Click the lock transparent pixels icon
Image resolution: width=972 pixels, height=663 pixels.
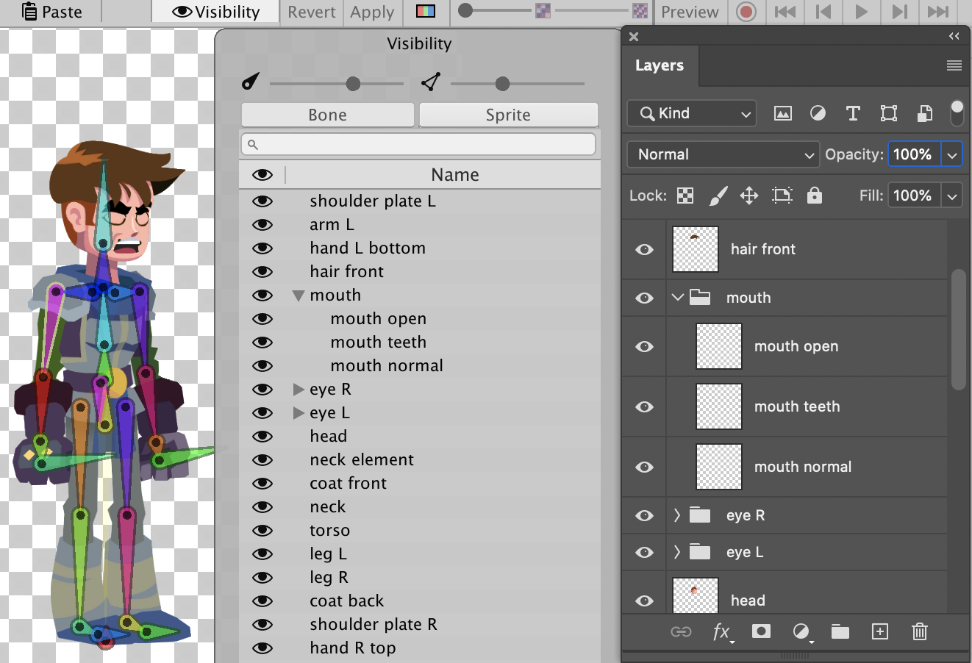pyautogui.click(x=685, y=196)
